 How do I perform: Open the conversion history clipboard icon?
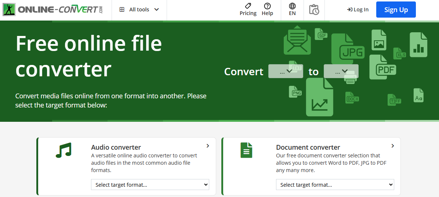point(314,10)
